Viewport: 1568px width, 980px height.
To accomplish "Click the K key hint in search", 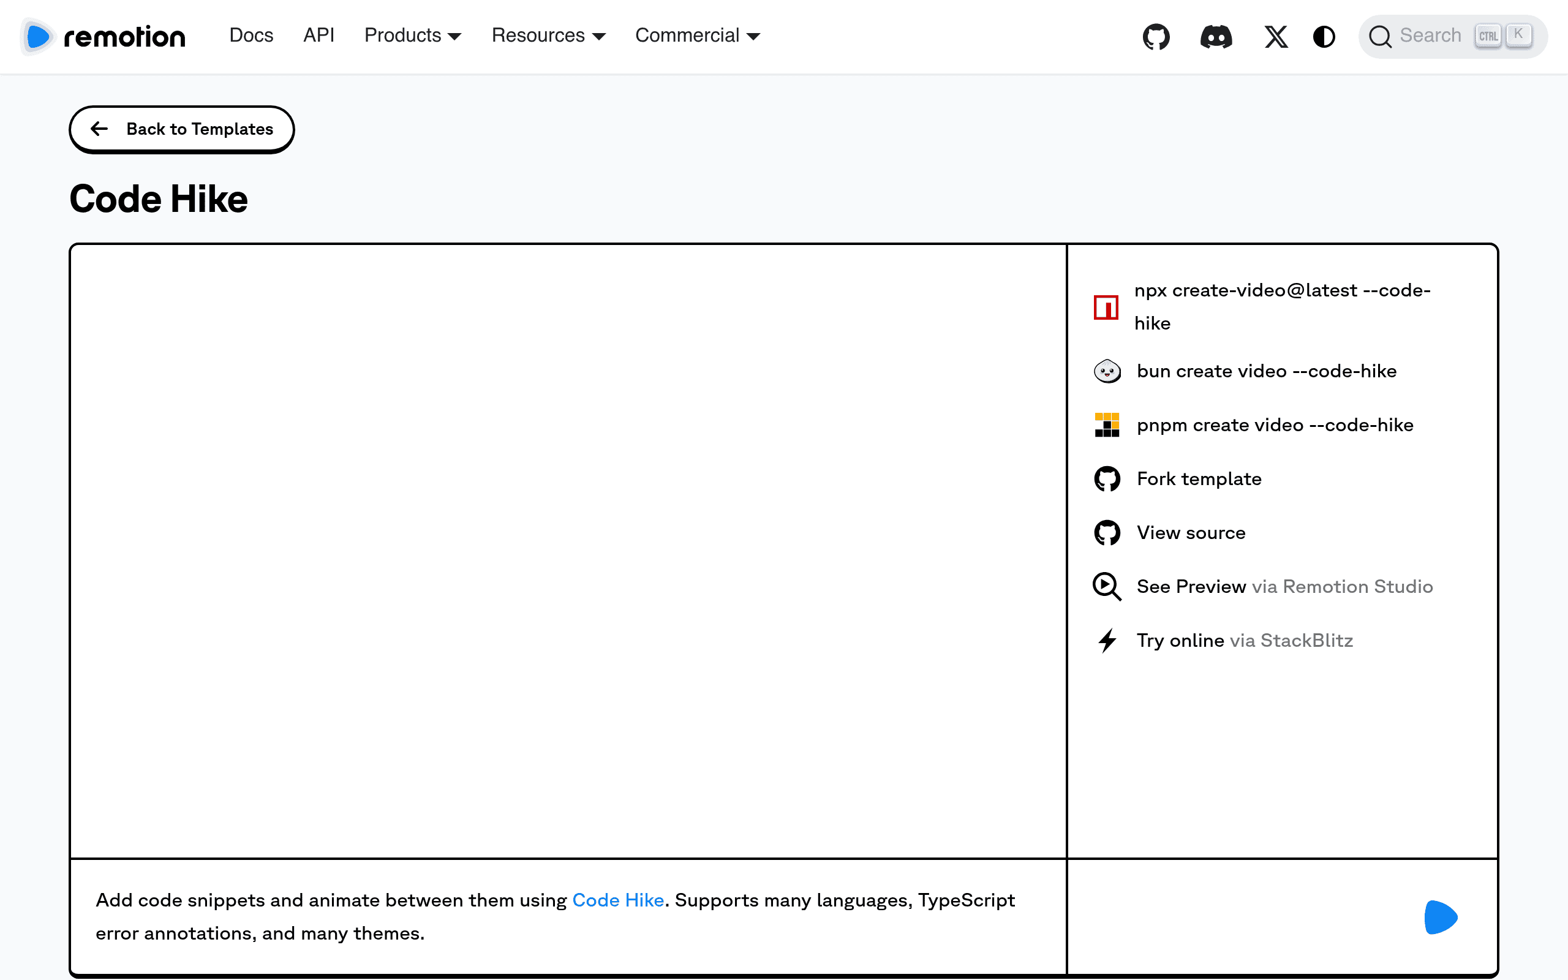I will [1518, 35].
